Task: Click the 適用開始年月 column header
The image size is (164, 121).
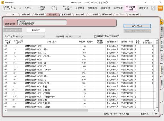Action: [x=113, y=42]
